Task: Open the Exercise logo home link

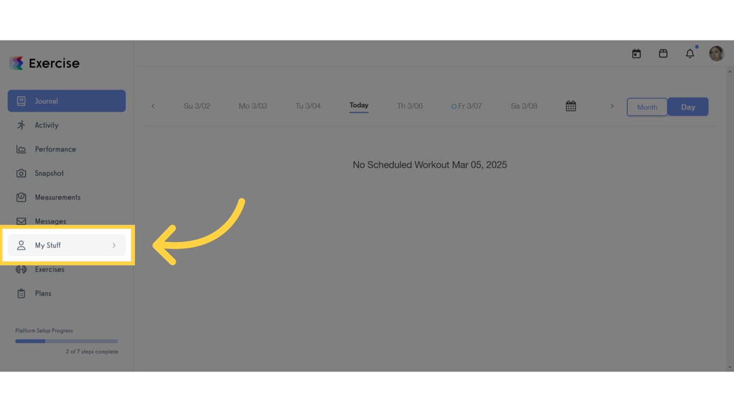Action: (45, 63)
